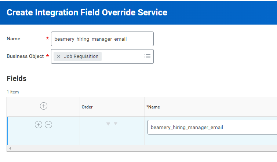
Task: Click the Name label above Business Object
Action: pos(14,39)
